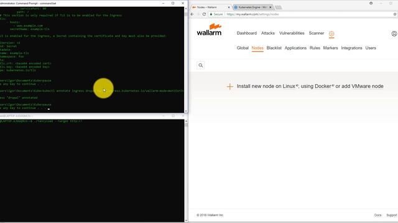Click the Command Prompt scroll-down arrow
The image size is (398, 223).
tap(186, 111)
